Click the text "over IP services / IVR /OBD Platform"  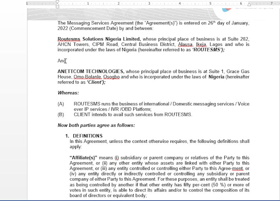(x=112, y=109)
